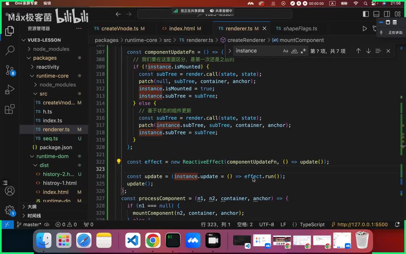Image resolution: width=406 pixels, height=254 pixels.
Task: Switch to the renderer.ts tab
Action: click(239, 29)
